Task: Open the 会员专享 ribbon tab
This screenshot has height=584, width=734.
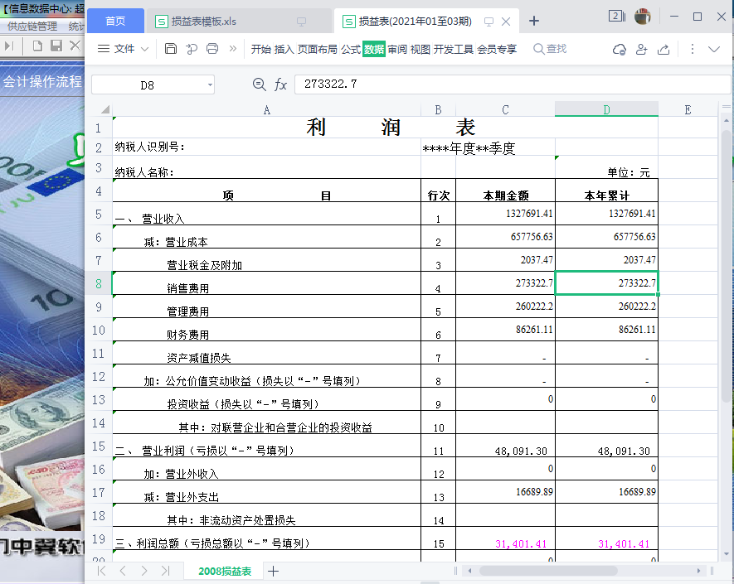Action: pos(497,49)
